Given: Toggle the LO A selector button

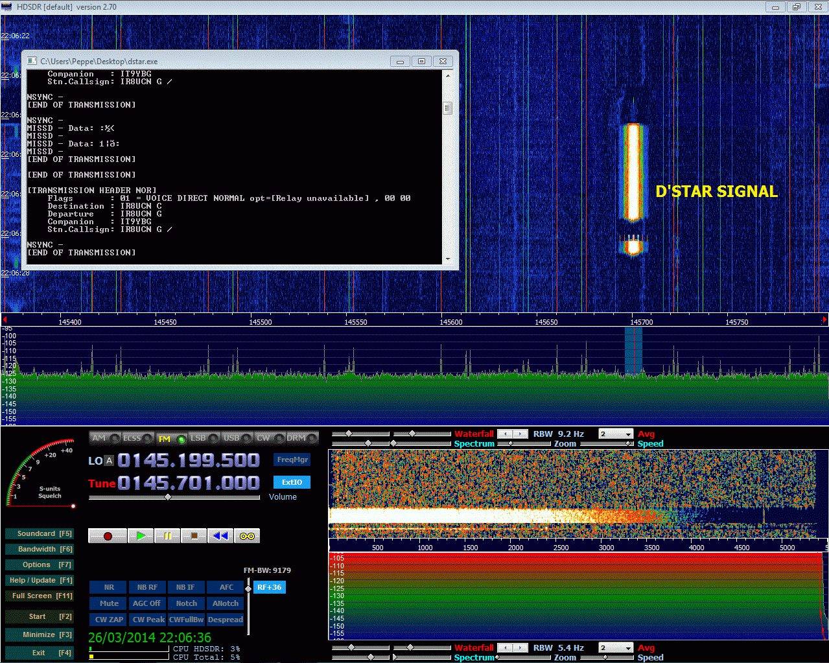Looking at the screenshot, I should pyautogui.click(x=109, y=461).
